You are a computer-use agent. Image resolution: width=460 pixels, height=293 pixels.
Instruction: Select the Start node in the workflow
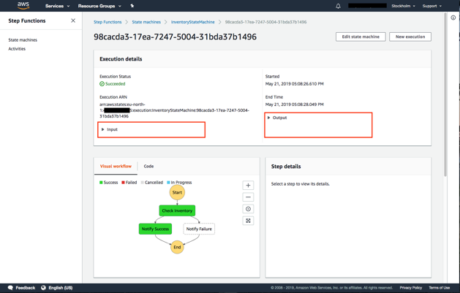pos(177,192)
